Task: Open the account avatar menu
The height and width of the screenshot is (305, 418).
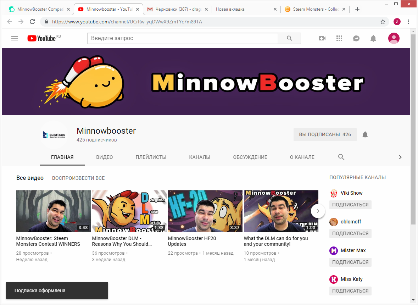Action: (x=394, y=38)
